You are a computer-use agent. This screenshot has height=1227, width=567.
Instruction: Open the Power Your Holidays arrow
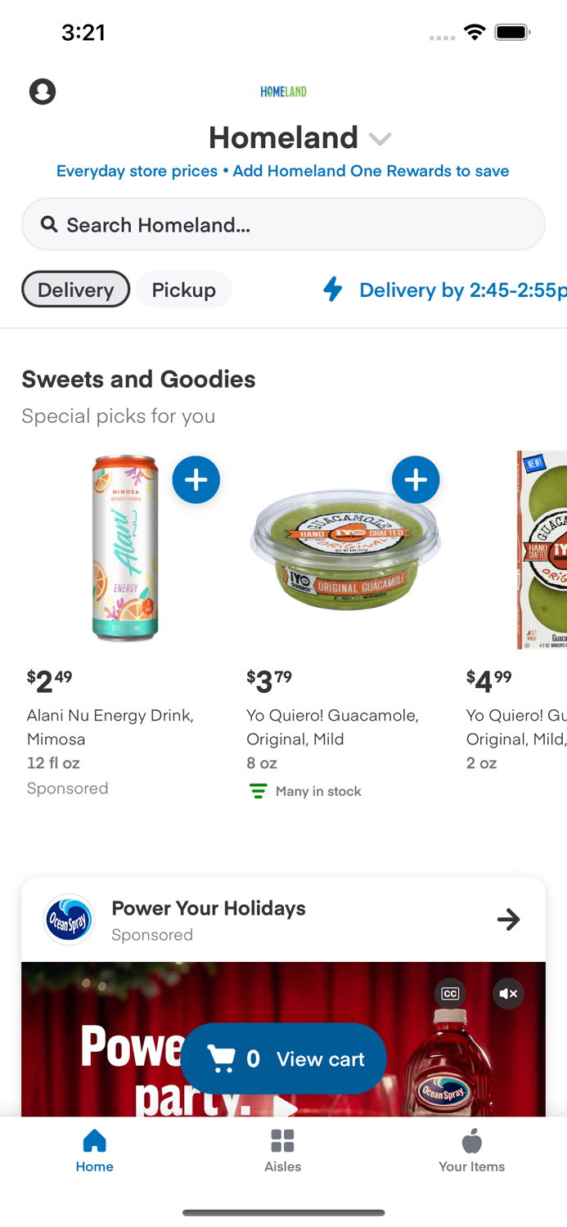(x=508, y=919)
